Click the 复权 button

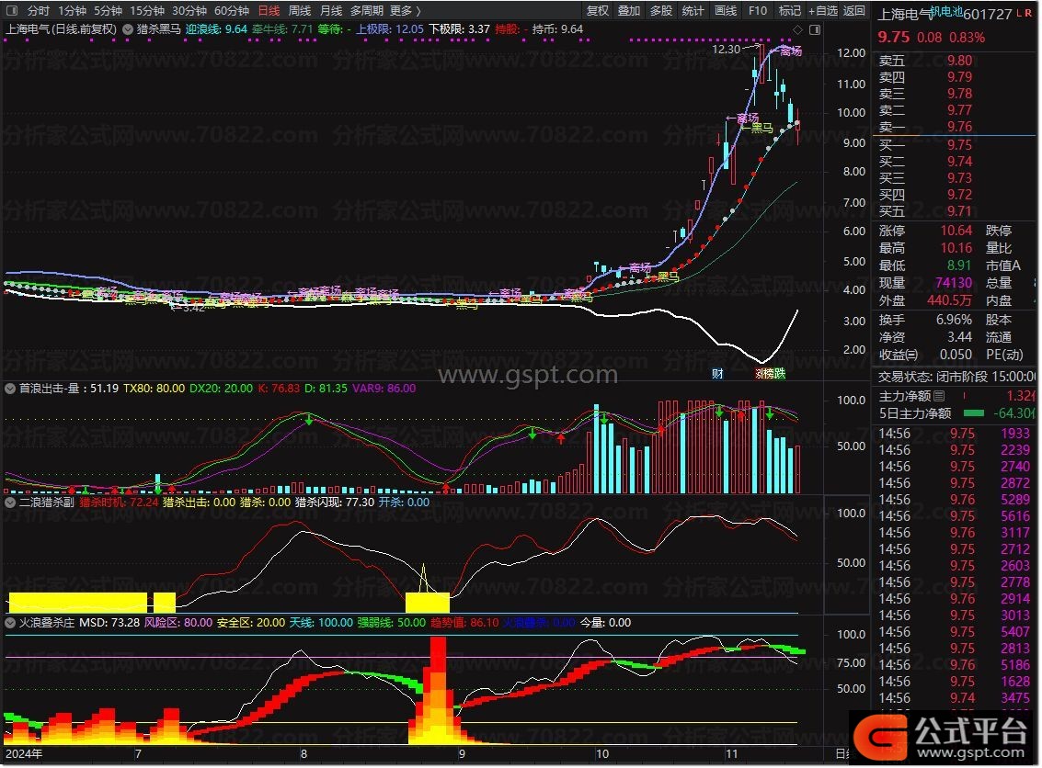tap(598, 11)
